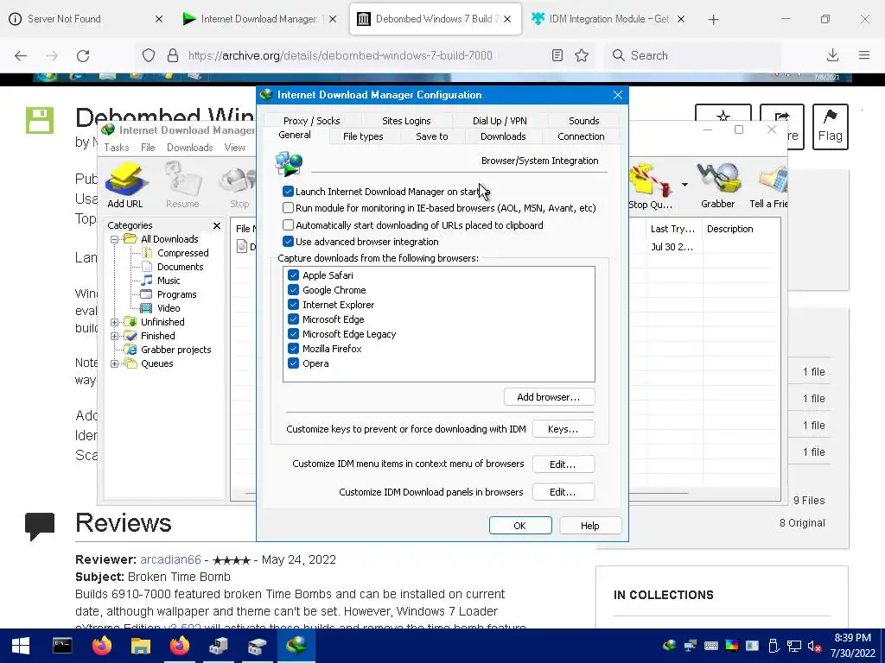Switch to Proxy / Socks tab
This screenshot has height=663, width=885.
coord(311,121)
